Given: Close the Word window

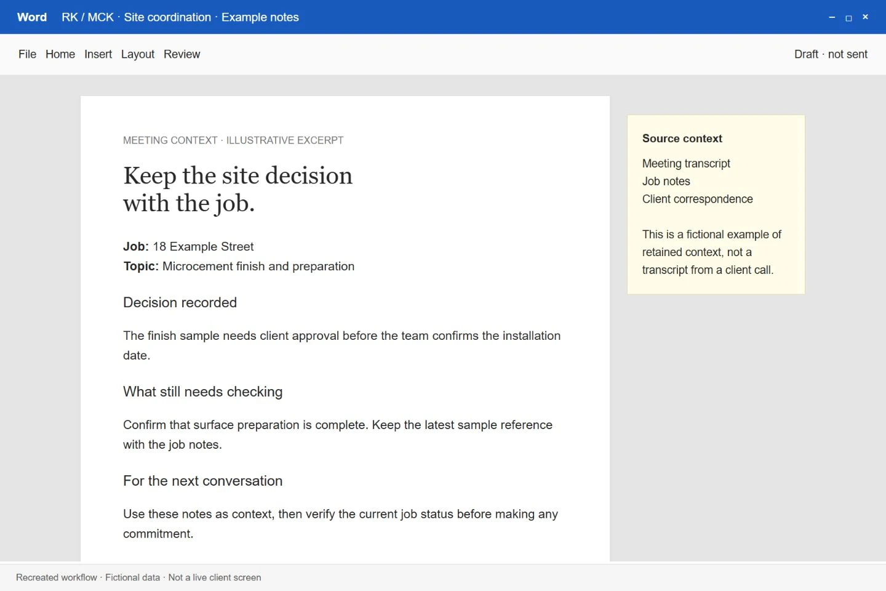Looking at the screenshot, I should coord(865,17).
